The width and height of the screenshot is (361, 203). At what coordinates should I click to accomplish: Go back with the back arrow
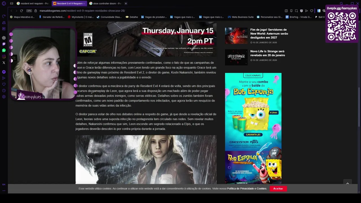coord(11,11)
